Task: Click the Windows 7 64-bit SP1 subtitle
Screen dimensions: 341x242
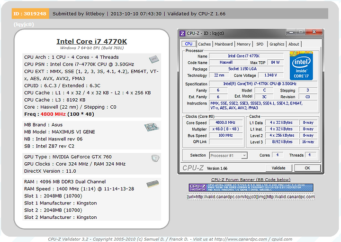Action: [x=92, y=48]
